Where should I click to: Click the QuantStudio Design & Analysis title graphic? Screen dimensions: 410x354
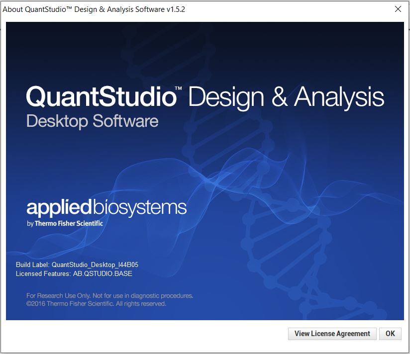204,98
